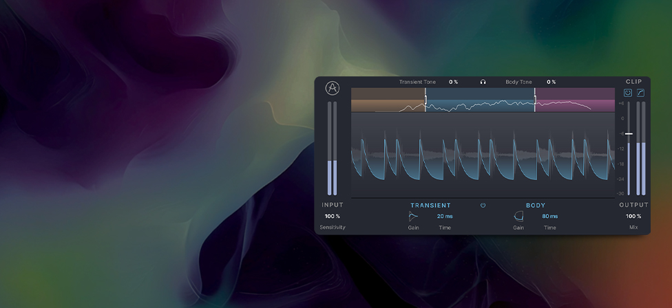Select the TRANSIENT section label
Screen dimensions: 672x308
coord(430,205)
